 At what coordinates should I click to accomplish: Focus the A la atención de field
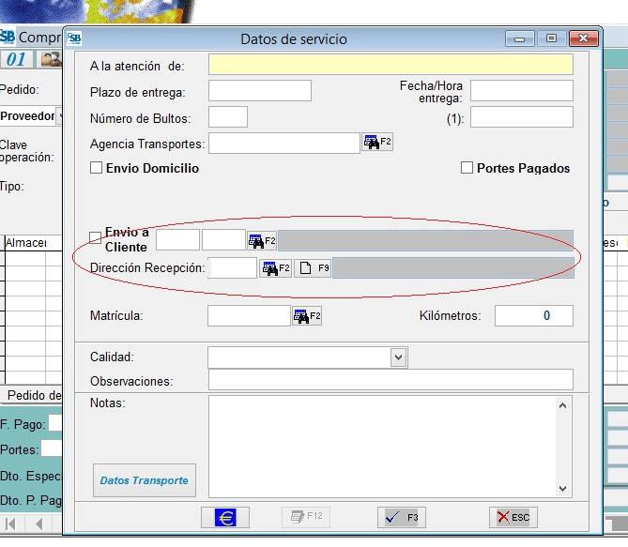[x=390, y=65]
